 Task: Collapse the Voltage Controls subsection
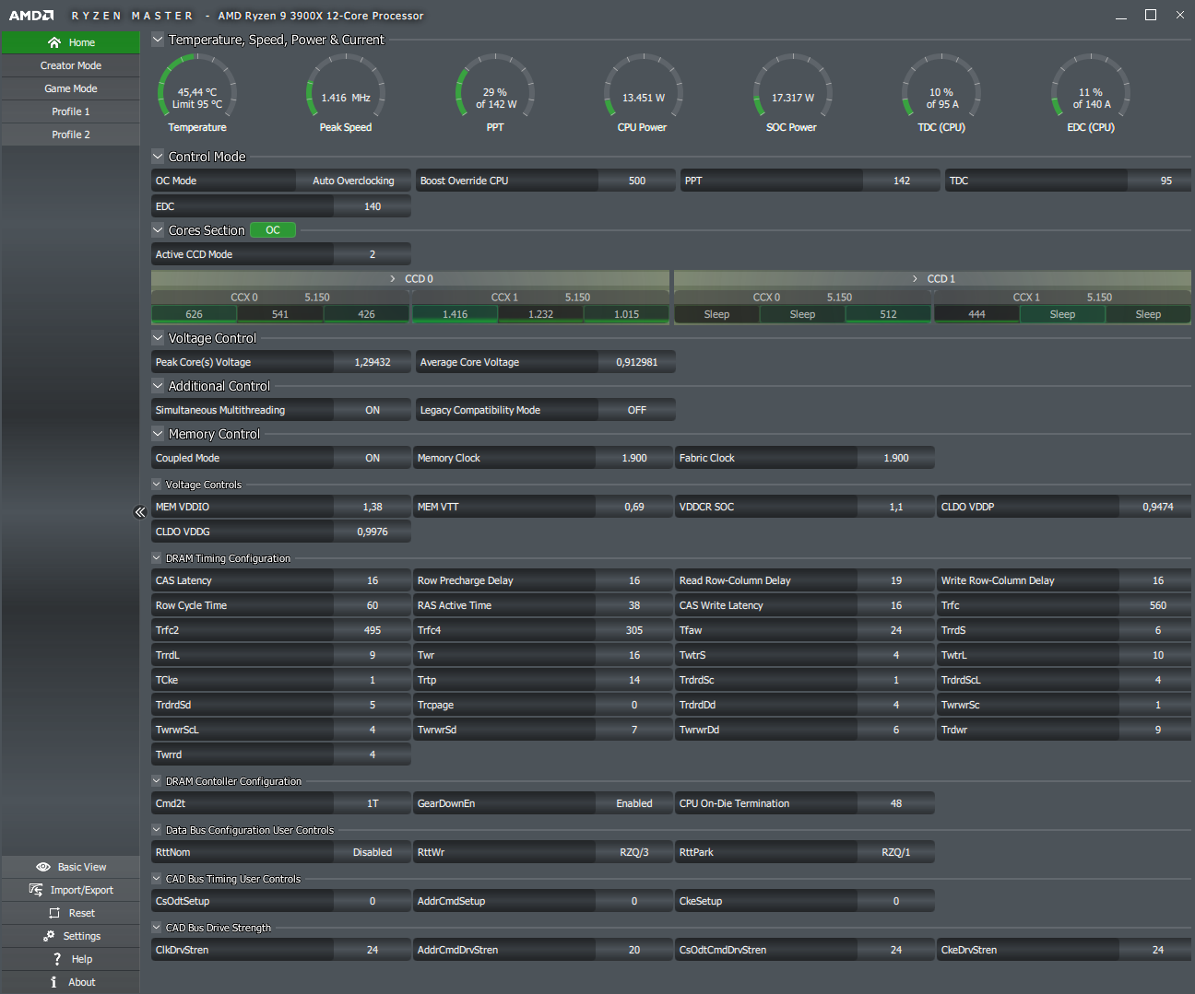click(x=157, y=485)
